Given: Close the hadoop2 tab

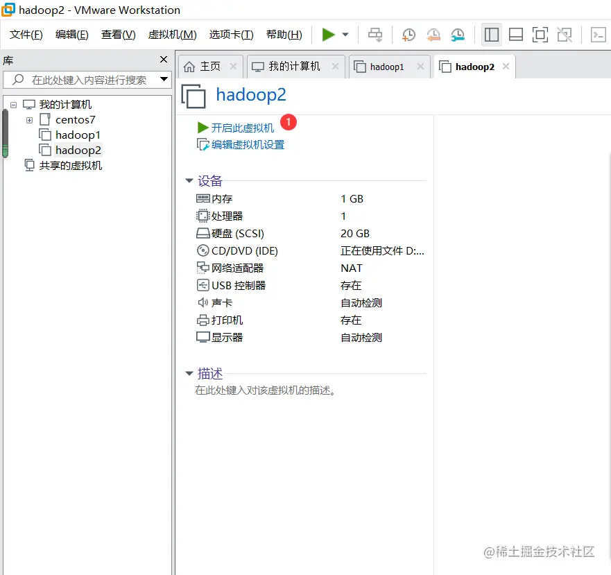Looking at the screenshot, I should tap(506, 67).
